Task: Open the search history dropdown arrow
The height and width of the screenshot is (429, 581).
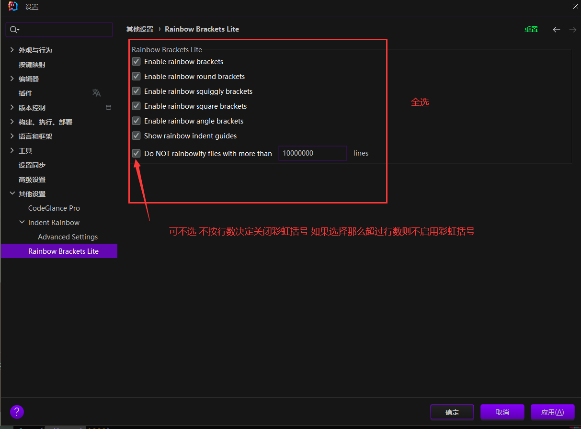Action: point(18,30)
